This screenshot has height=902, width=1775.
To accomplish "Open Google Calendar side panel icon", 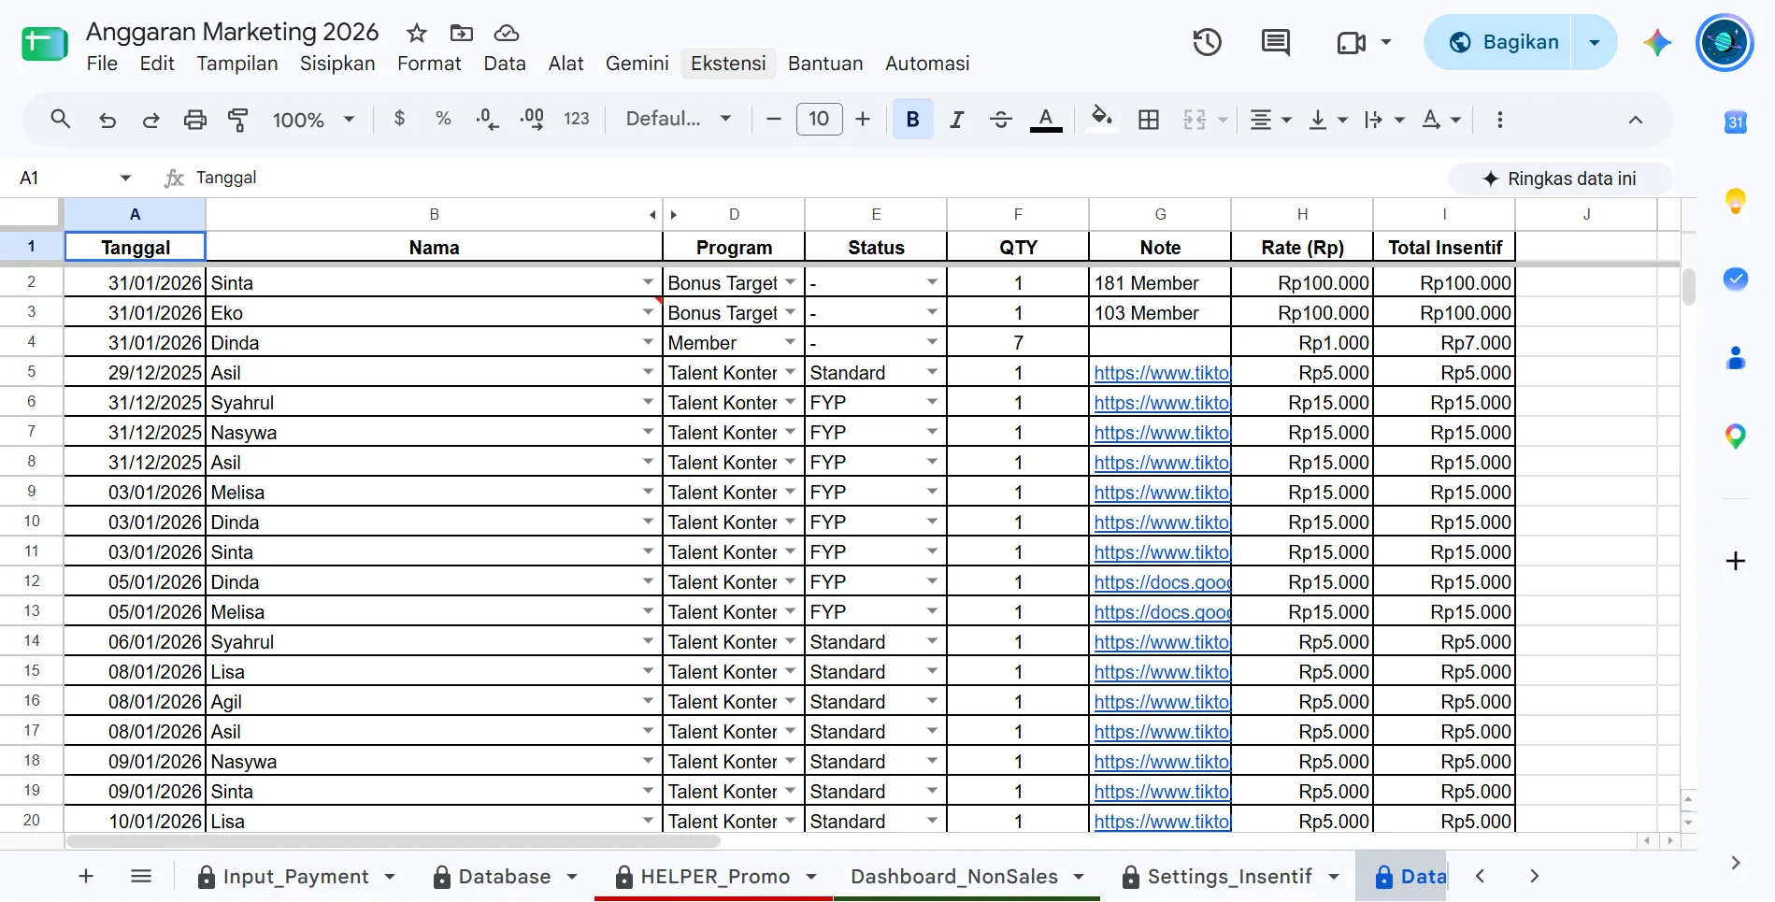I will pyautogui.click(x=1736, y=122).
